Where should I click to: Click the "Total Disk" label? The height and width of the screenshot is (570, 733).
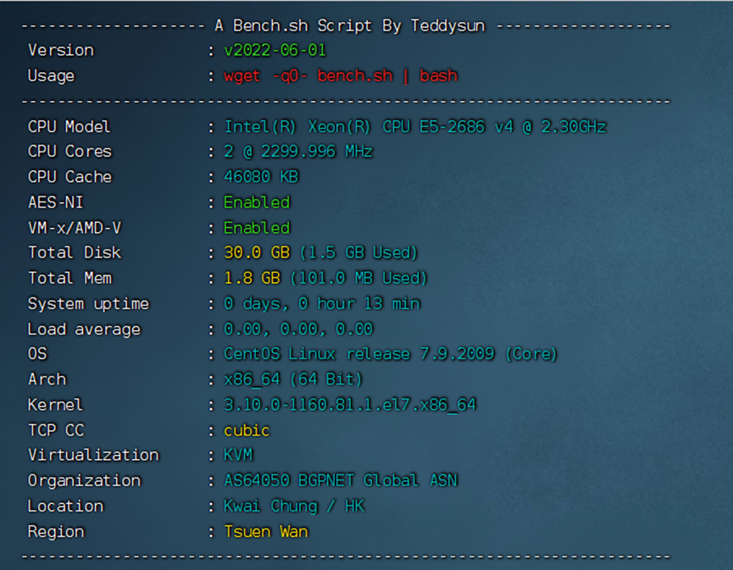(x=75, y=252)
